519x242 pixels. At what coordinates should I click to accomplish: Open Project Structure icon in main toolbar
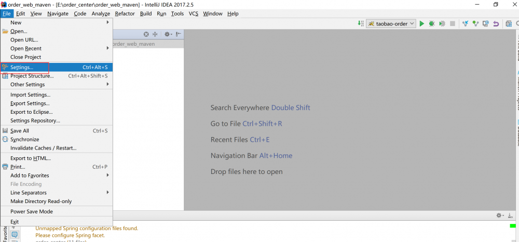(x=509, y=24)
